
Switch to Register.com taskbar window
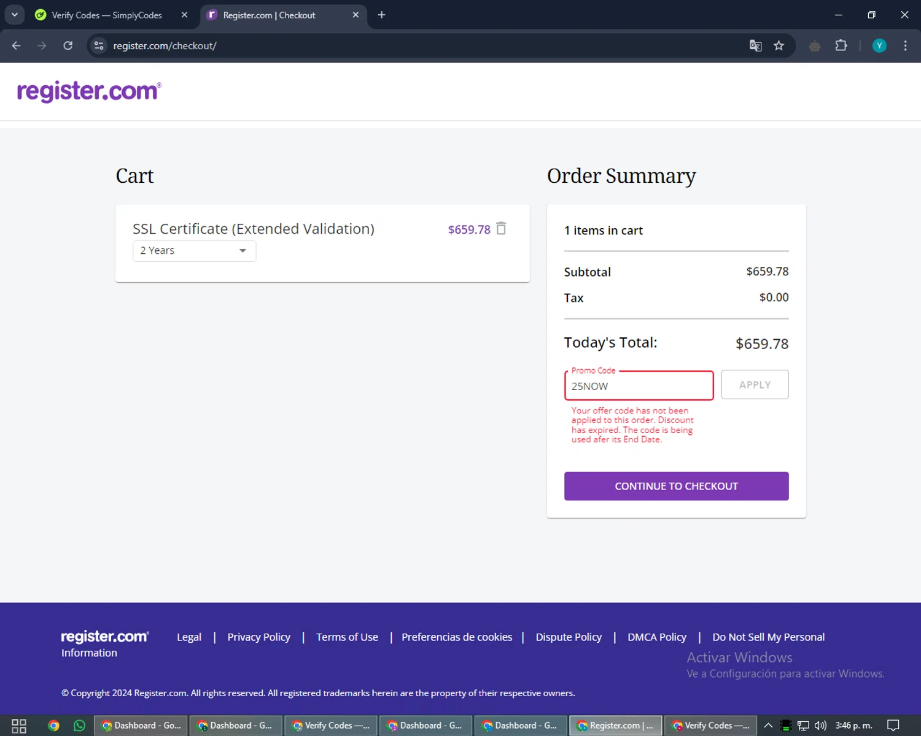(616, 726)
